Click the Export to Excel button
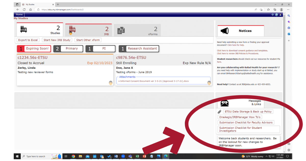This screenshot has height=161, width=306. tap(28, 40)
